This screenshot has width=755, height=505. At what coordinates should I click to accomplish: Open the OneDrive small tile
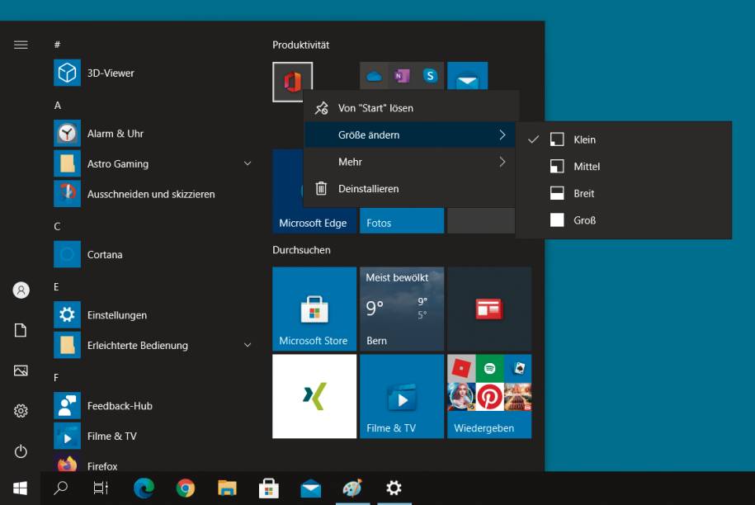pos(374,76)
